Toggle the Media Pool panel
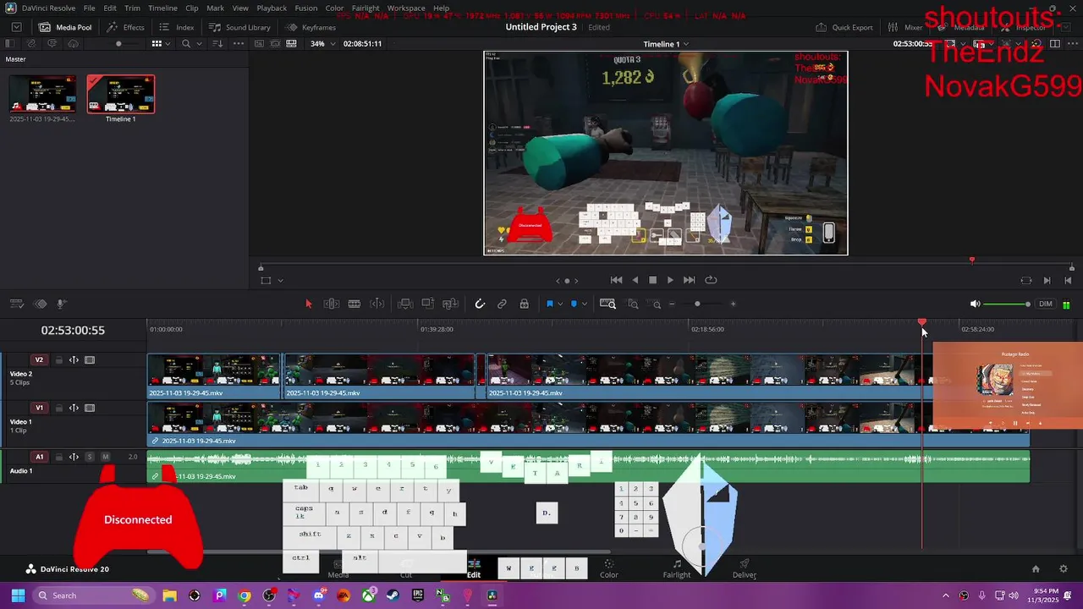The image size is (1083, 609). click(x=65, y=27)
